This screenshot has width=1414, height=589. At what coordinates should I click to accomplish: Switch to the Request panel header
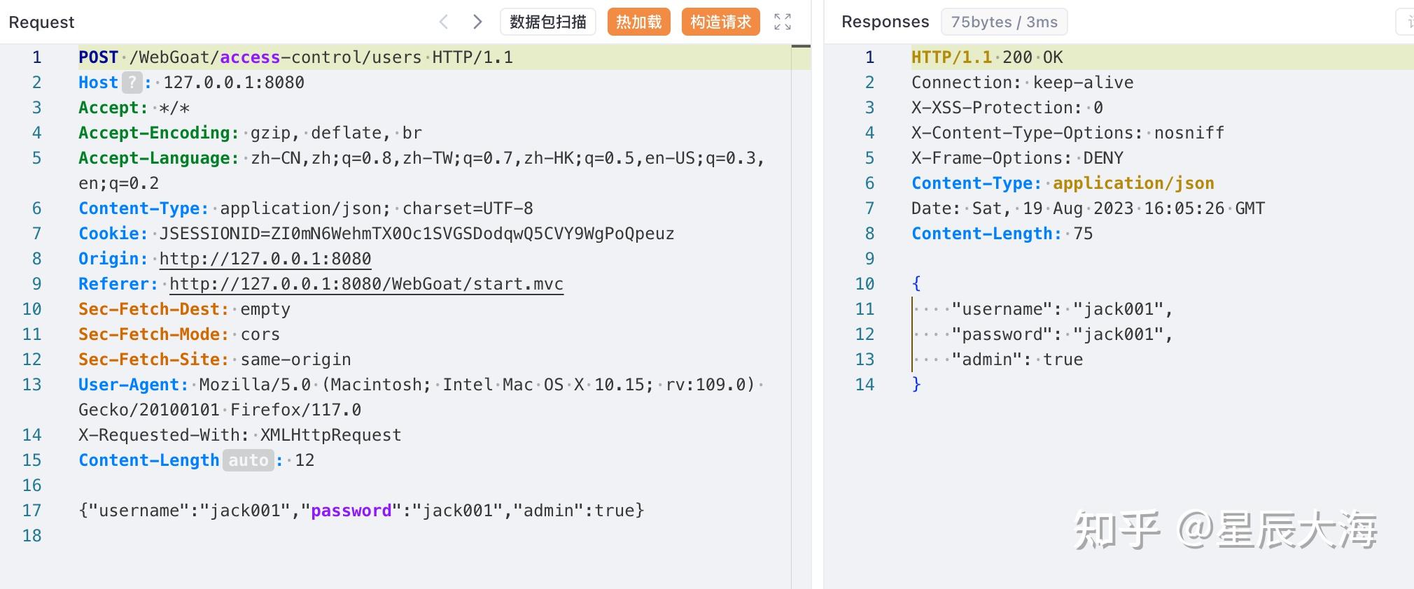pos(41,22)
